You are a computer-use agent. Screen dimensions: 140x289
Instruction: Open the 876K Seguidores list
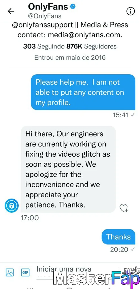coord(92,46)
